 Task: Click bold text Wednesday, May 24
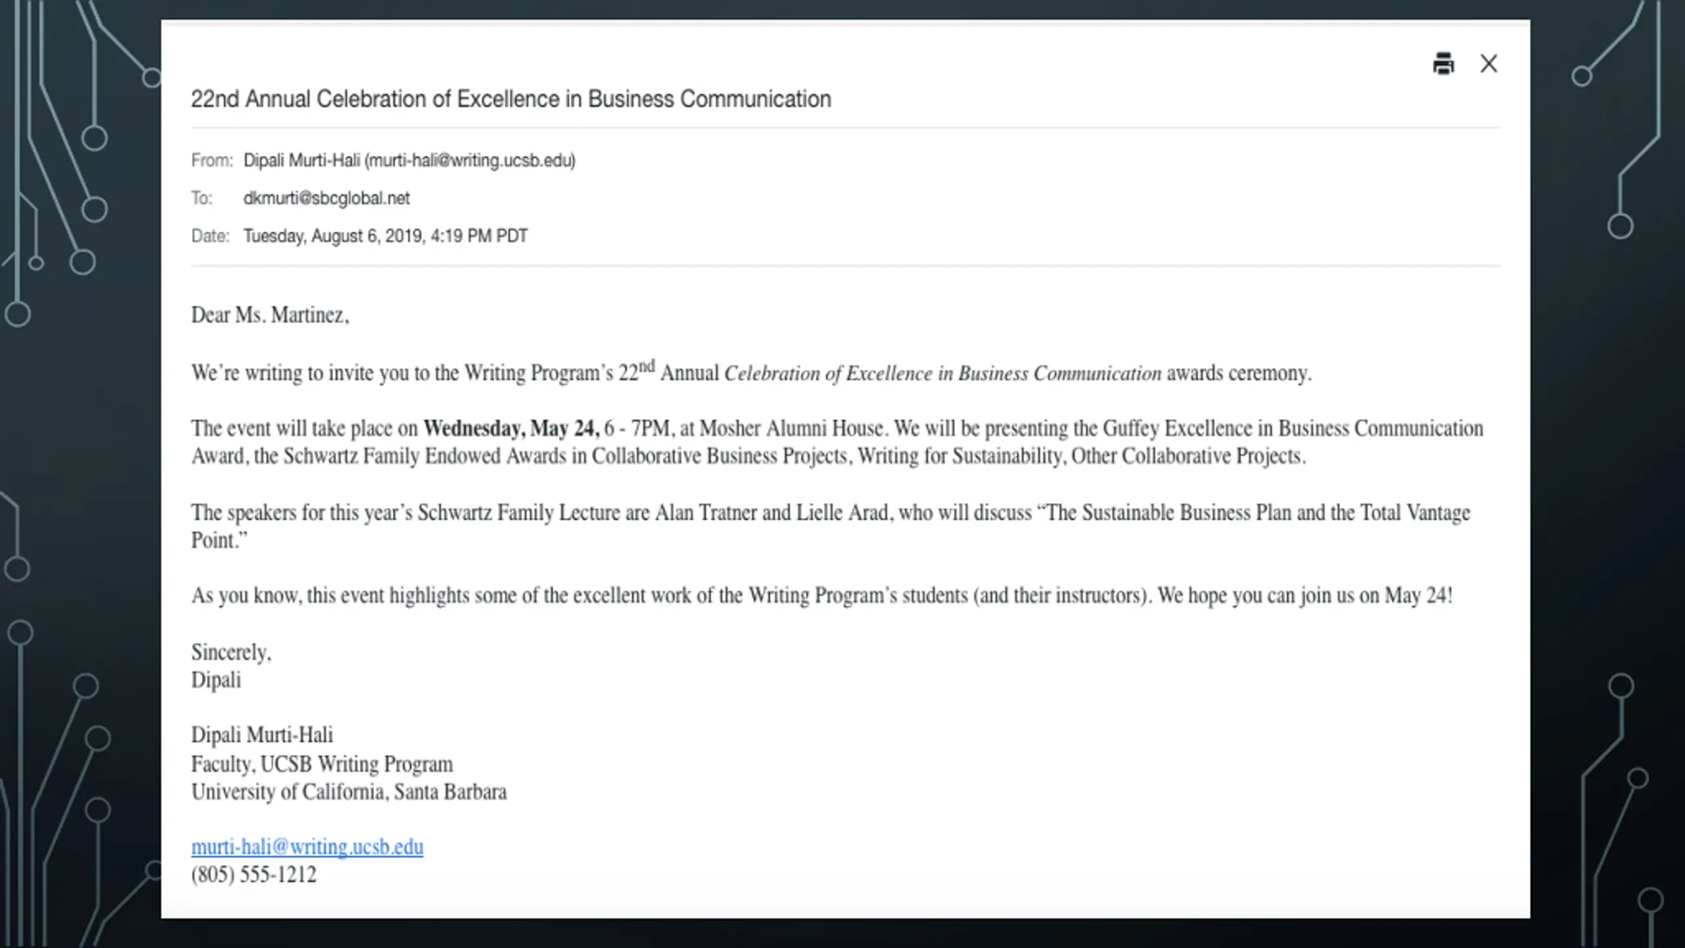(511, 429)
